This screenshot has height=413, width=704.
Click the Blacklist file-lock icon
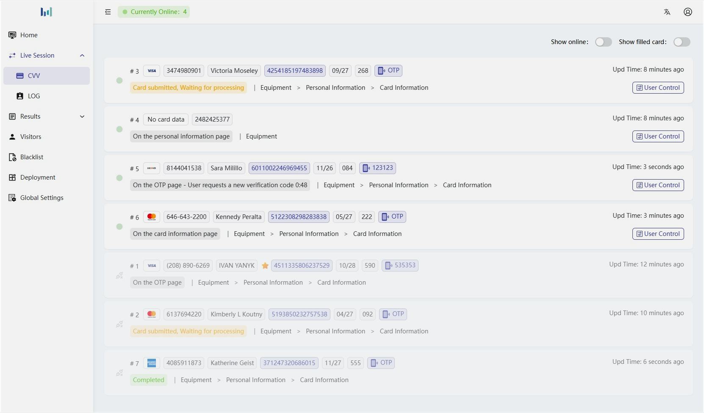click(x=12, y=157)
